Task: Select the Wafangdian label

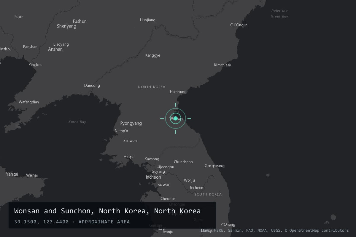Action: click(29, 102)
